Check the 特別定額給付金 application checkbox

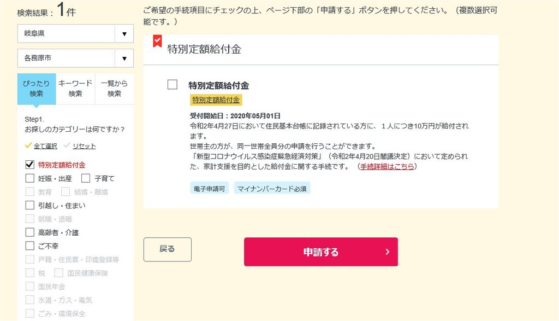172,85
